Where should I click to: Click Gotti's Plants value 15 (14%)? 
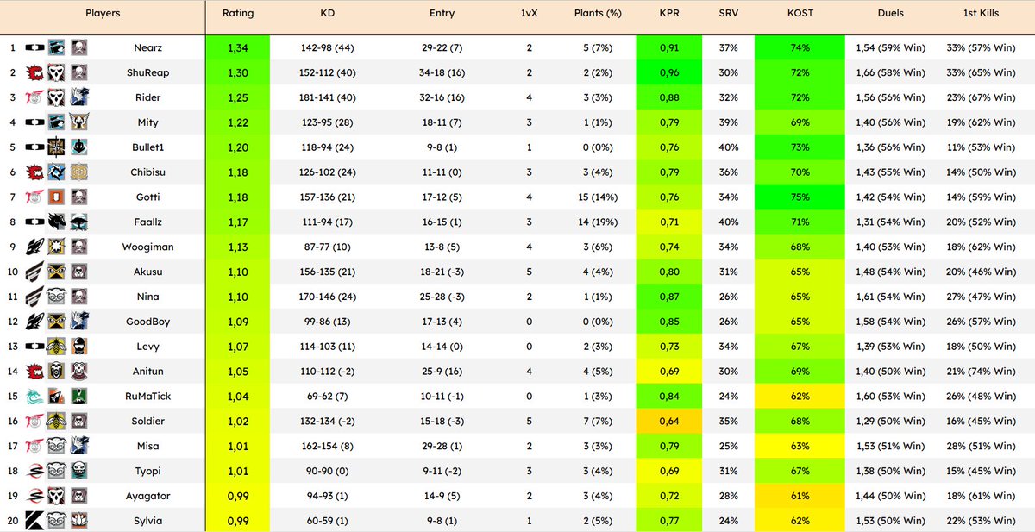click(x=598, y=197)
